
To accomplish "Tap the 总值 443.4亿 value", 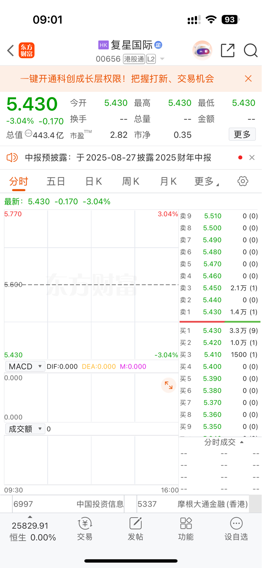I will pos(48,135).
